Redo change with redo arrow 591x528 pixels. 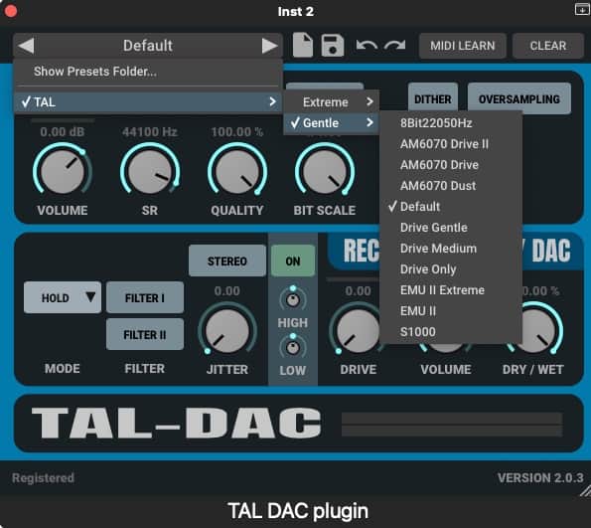click(x=394, y=46)
